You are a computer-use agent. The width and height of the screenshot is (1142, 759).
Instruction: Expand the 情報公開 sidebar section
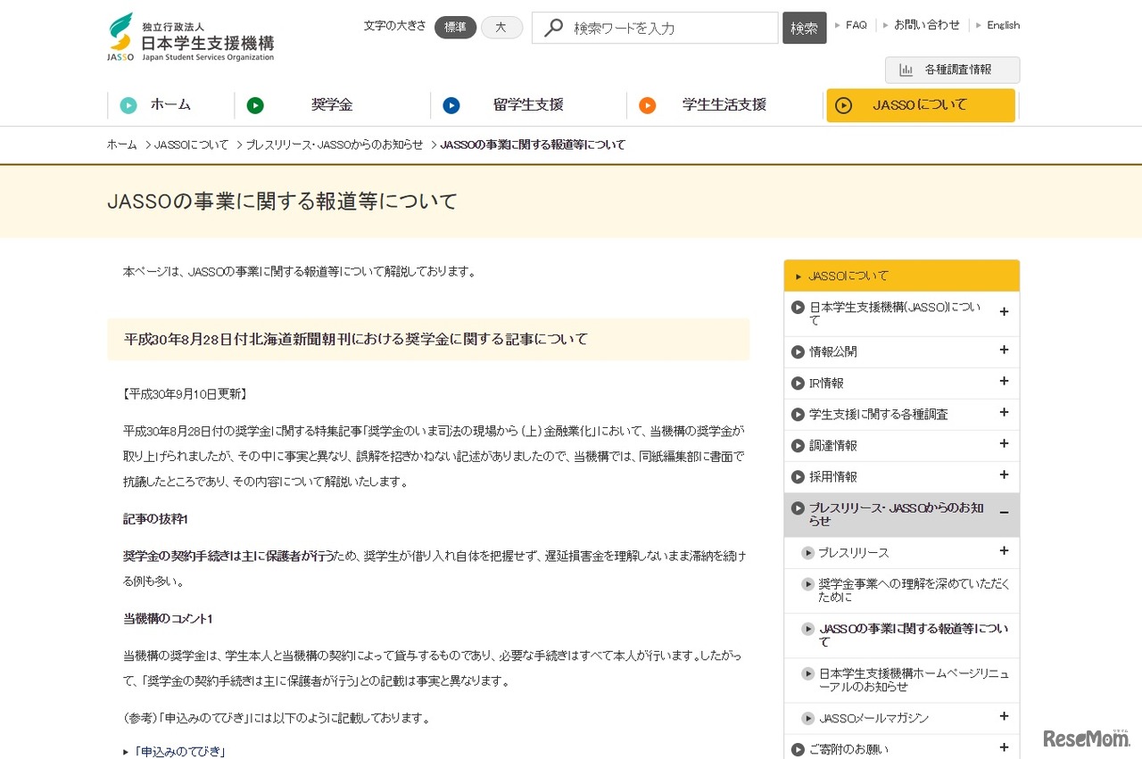1005,351
